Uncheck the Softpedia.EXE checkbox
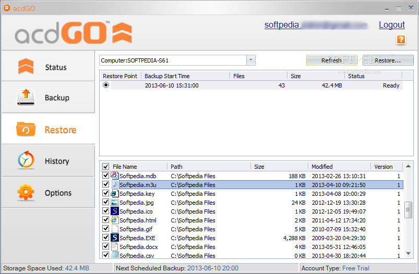419x274 pixels. [105, 238]
